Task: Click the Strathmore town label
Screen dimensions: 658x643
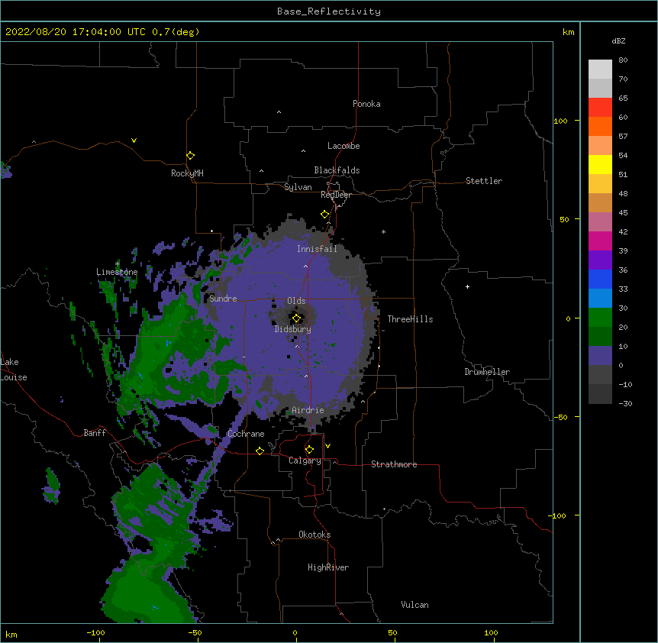Action: (x=394, y=464)
